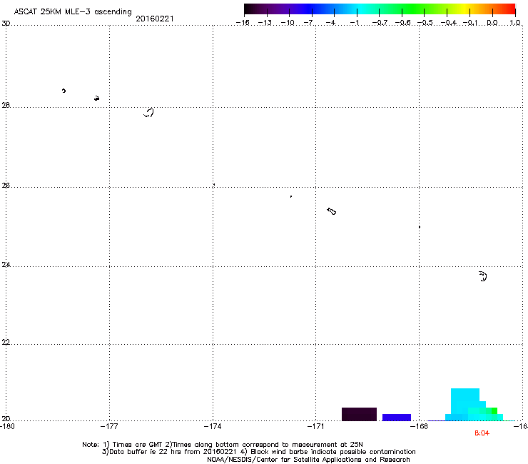The image size is (528, 464).
Task: Click the latitude label 30
Action: tap(6, 24)
